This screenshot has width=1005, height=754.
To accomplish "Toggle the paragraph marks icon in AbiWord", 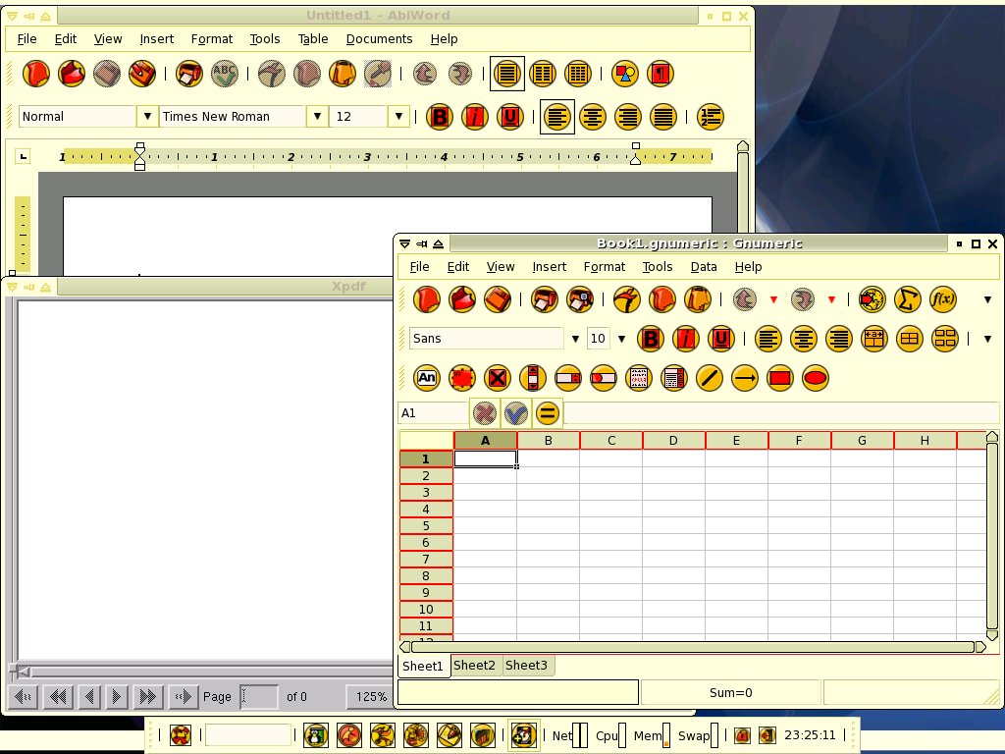I will coord(661,74).
